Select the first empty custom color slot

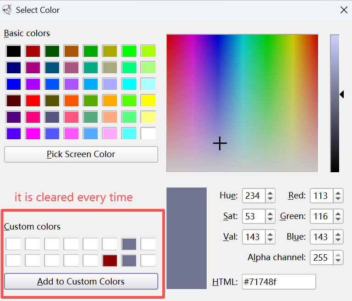(13, 244)
